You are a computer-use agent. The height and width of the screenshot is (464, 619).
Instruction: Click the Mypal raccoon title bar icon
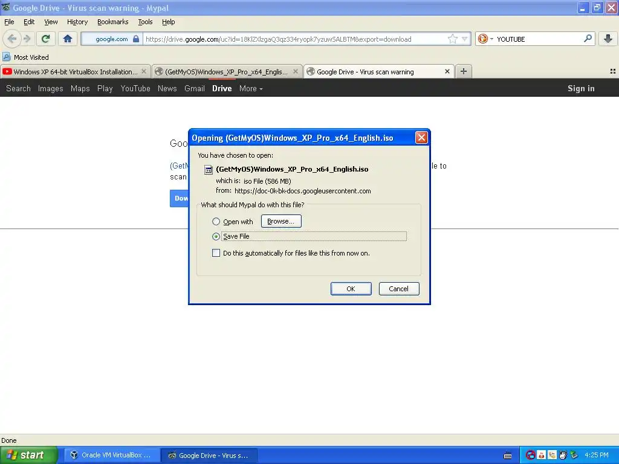[5, 7]
